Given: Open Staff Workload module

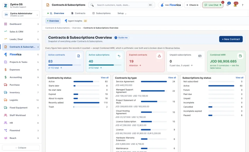Looking at the screenshot, I should click(21, 115).
